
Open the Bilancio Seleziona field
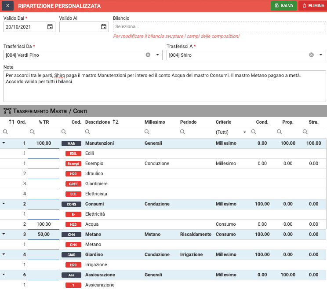coord(219,27)
